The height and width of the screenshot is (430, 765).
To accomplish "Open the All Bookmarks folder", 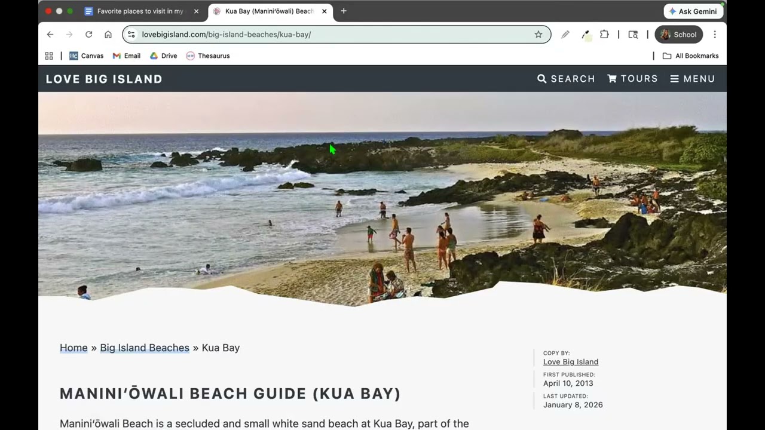I will coord(690,56).
